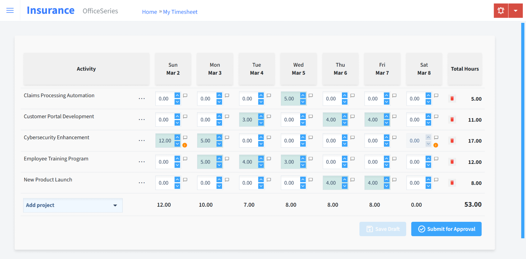Click Employee Training Monday hours field
526x259 pixels.
[x=206, y=162]
